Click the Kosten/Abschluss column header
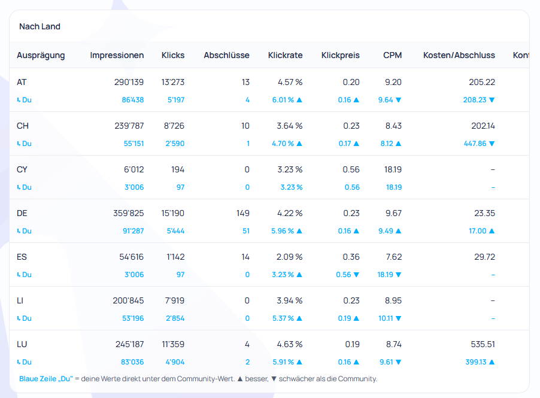 point(459,56)
